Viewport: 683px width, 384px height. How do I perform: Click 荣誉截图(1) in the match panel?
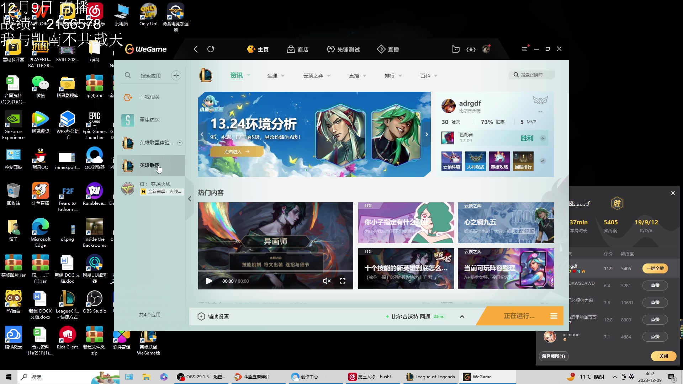pos(553,356)
